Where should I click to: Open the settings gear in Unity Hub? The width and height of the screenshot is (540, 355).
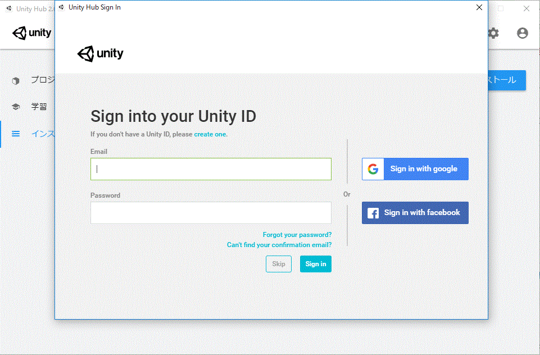(493, 33)
